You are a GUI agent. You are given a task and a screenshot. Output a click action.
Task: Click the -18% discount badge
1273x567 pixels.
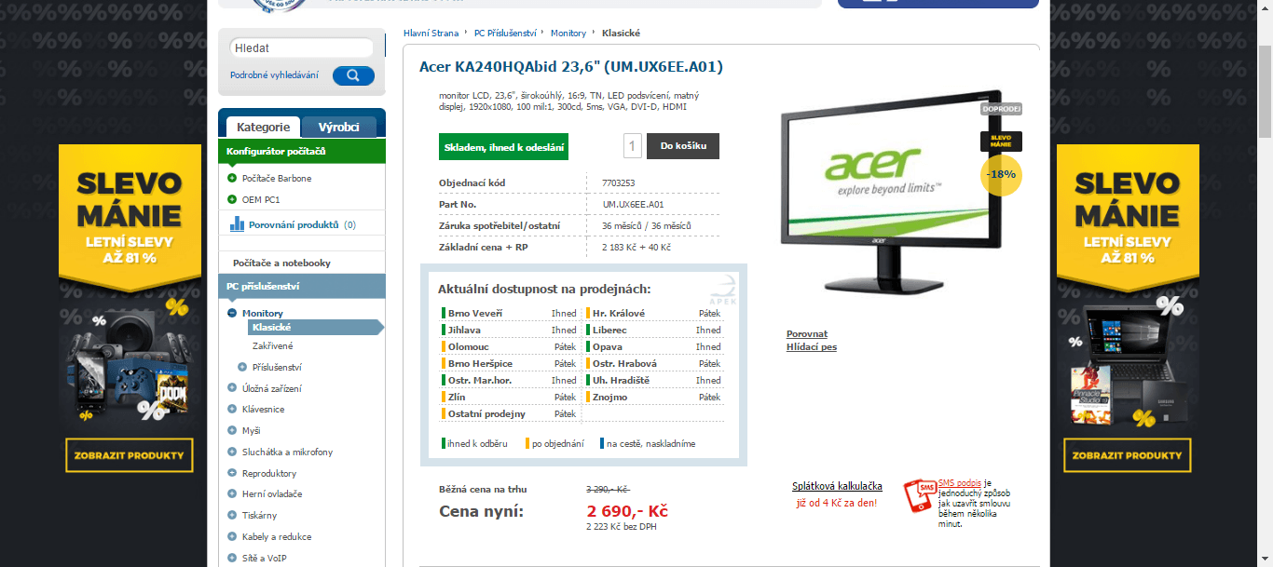click(x=1002, y=175)
